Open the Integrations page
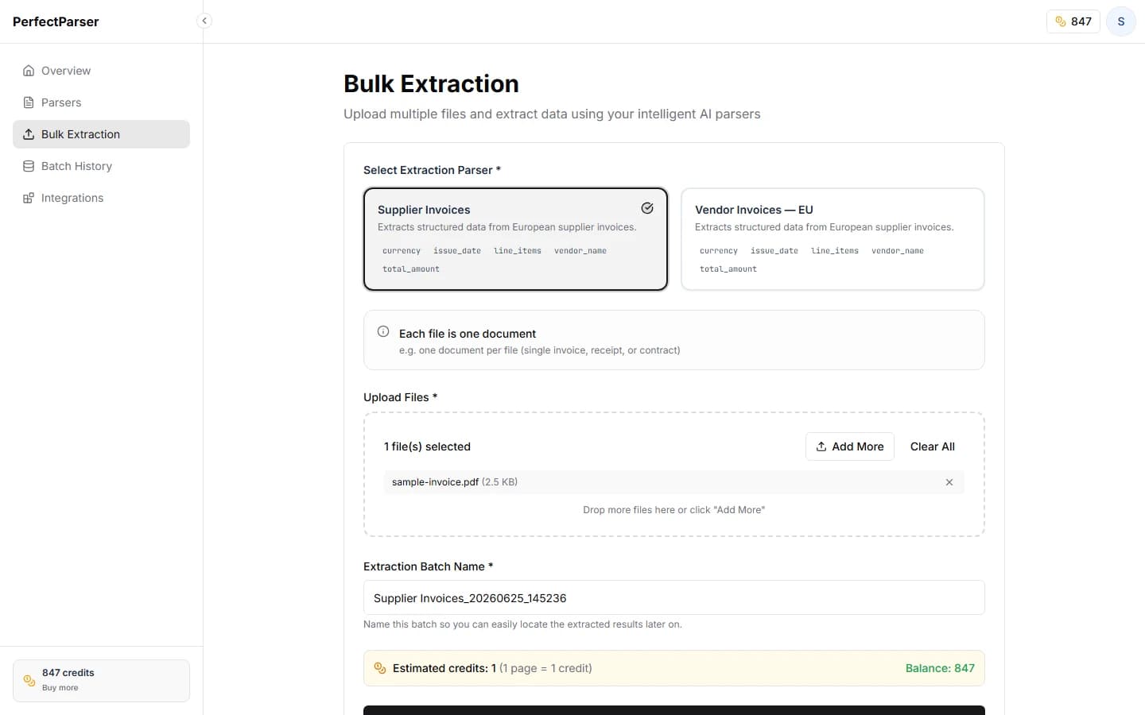 pyautogui.click(x=101, y=198)
